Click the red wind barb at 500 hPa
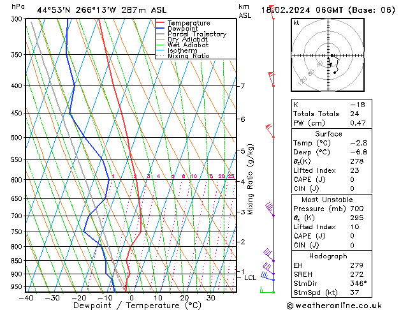 tap(270, 131)
